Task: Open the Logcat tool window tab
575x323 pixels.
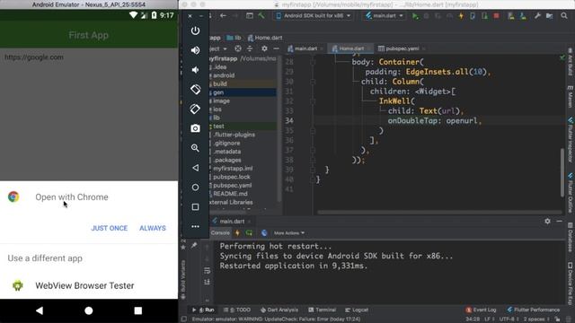Action: (x=357, y=310)
